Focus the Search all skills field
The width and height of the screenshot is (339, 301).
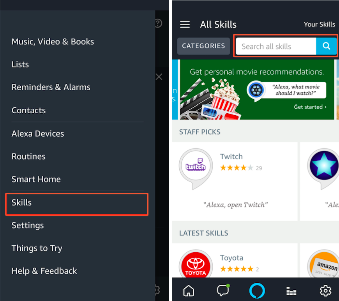276,46
